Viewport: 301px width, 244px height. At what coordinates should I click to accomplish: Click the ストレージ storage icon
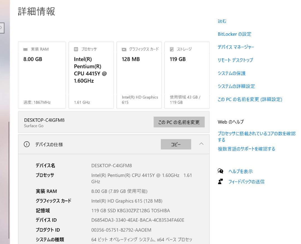click(172, 49)
